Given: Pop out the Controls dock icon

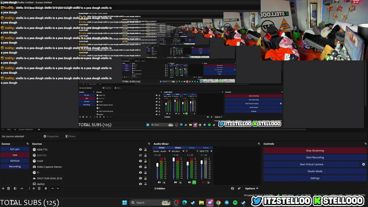Looking at the screenshot, I should [365, 144].
